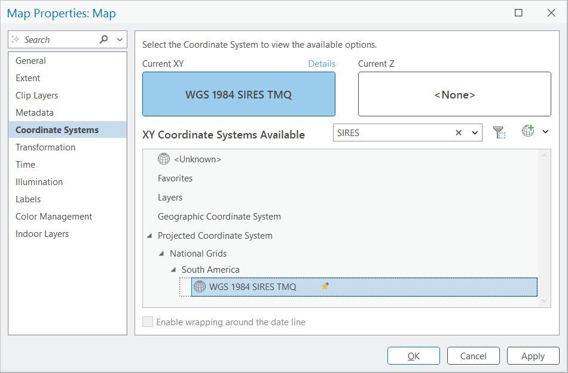
Task: Open the SIRES filter dropdown list
Action: pyautogui.click(x=475, y=132)
